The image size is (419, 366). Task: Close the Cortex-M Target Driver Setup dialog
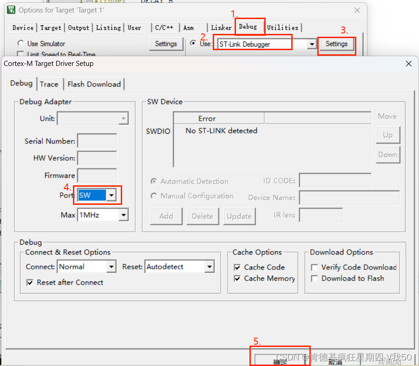pyautogui.click(x=409, y=64)
